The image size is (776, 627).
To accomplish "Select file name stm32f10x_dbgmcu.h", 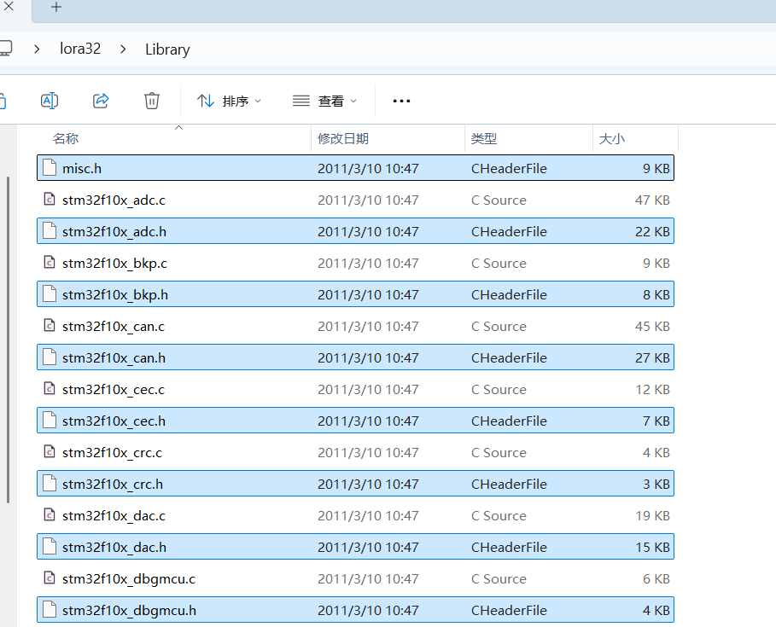I will 129,611.
